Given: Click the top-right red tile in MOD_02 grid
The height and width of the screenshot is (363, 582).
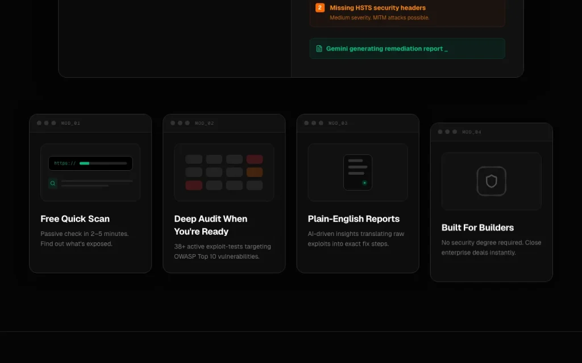Looking at the screenshot, I should [254, 159].
